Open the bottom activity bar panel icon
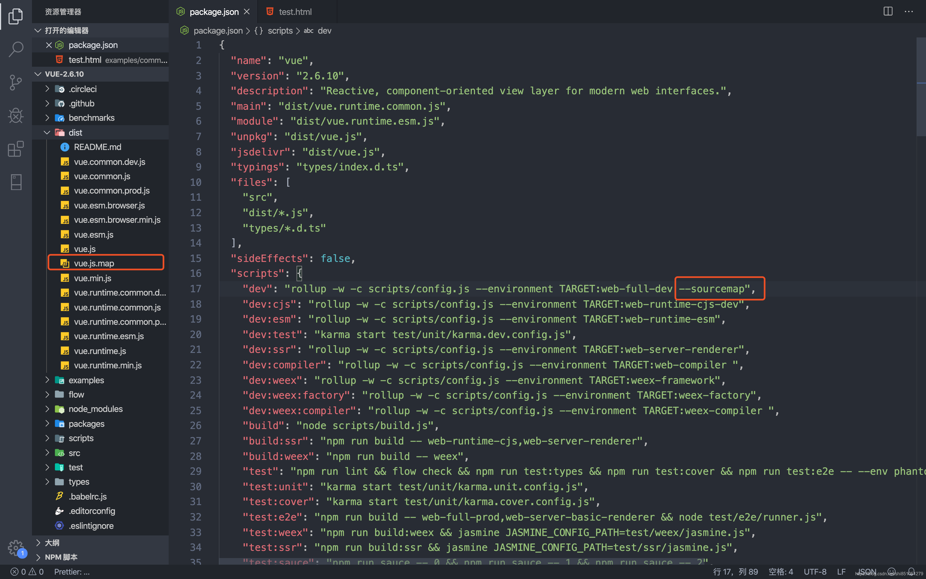 click(x=16, y=182)
